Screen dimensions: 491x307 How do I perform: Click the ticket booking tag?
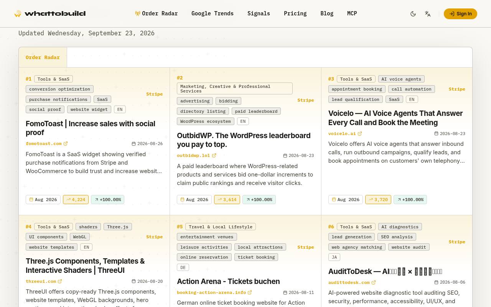pyautogui.click(x=256, y=257)
